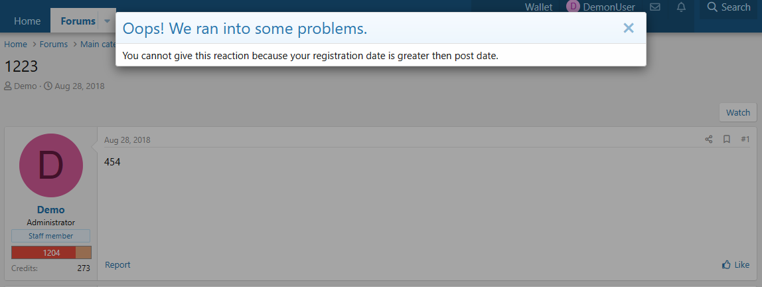The height and width of the screenshot is (287, 762).
Task: Like the post by Demo
Action: pyautogui.click(x=735, y=265)
